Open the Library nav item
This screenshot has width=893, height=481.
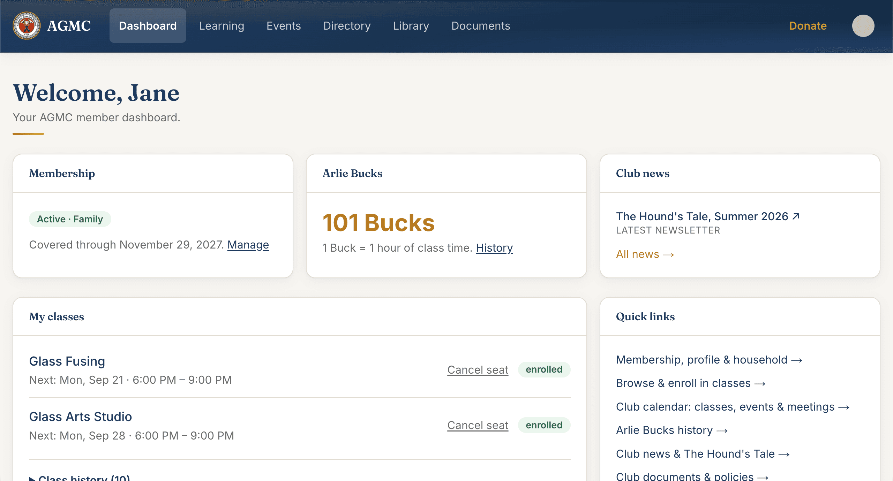click(411, 26)
